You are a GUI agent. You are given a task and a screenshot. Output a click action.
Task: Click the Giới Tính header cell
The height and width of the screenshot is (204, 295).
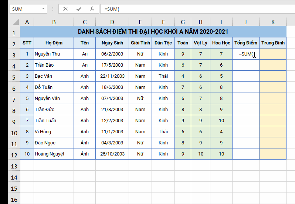[140, 43]
